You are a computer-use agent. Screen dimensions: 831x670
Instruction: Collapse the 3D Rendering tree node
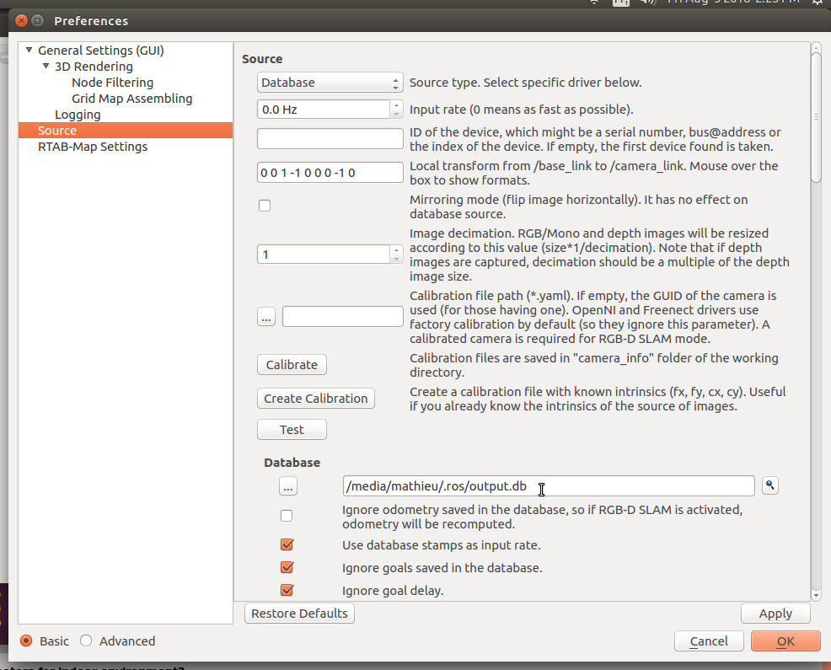46,67
